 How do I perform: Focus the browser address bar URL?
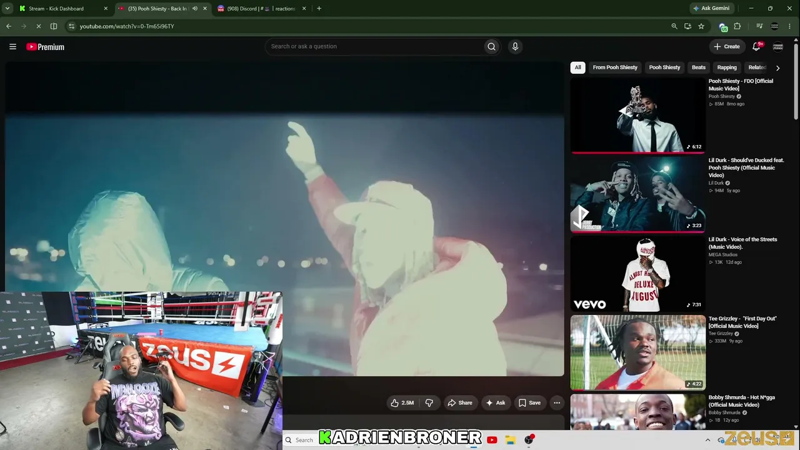coord(127,26)
